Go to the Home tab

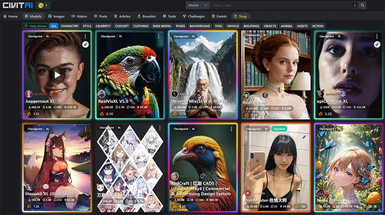[x=10, y=16]
